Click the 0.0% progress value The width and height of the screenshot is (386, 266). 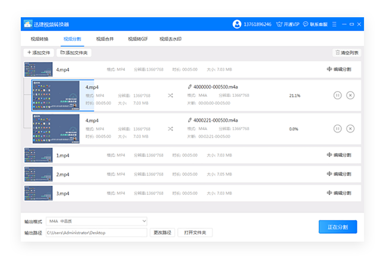(x=294, y=129)
